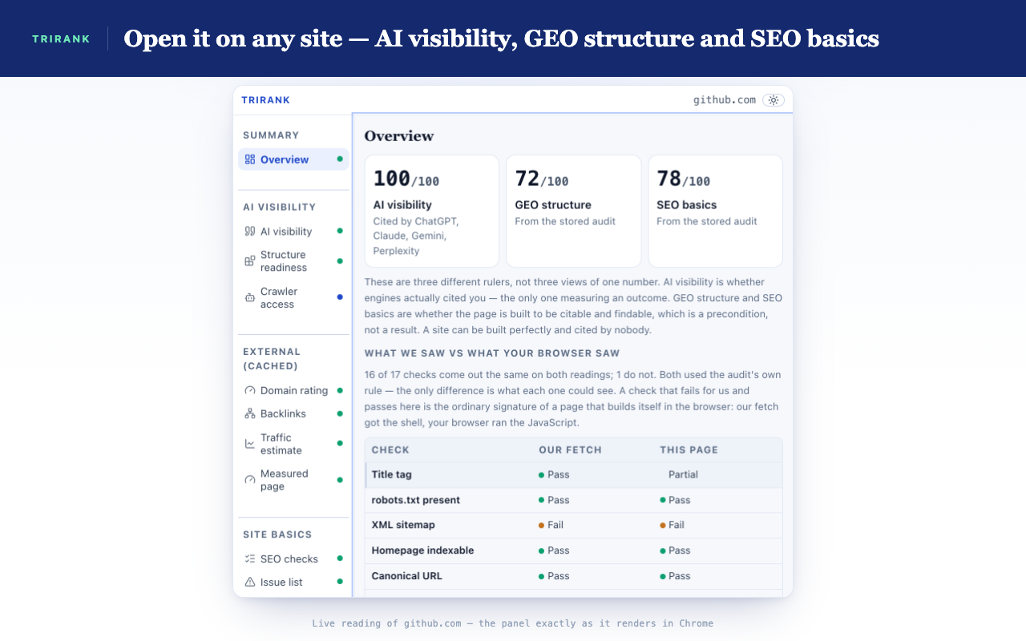Open the AI visibility sidebar item
This screenshot has height=641, width=1026.
click(x=293, y=232)
